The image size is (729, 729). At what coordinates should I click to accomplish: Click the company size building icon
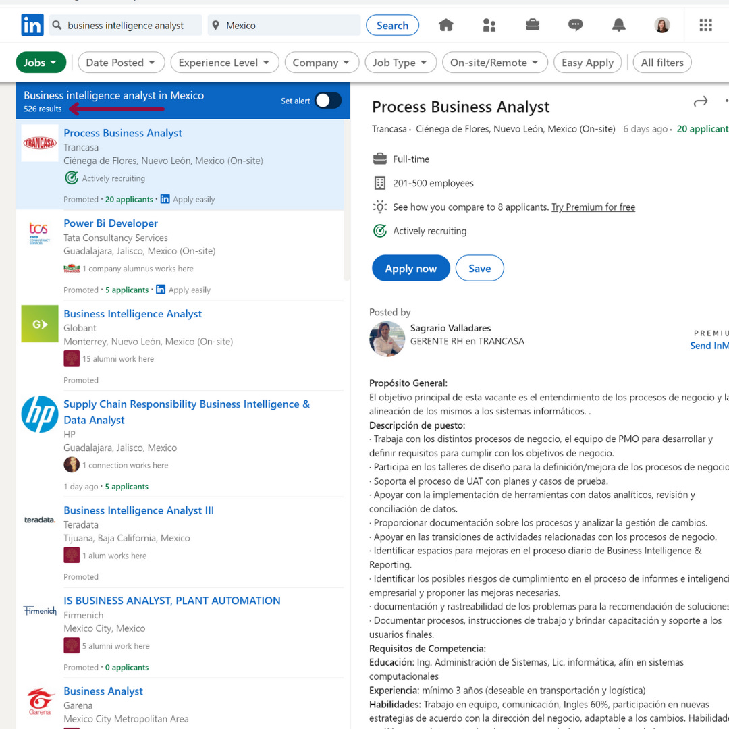(380, 183)
